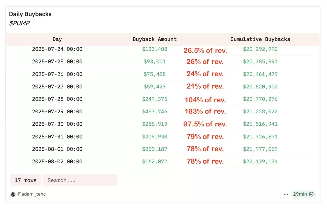
Task: Sort by Cumulative Buybacks column header
Action: click(x=260, y=39)
